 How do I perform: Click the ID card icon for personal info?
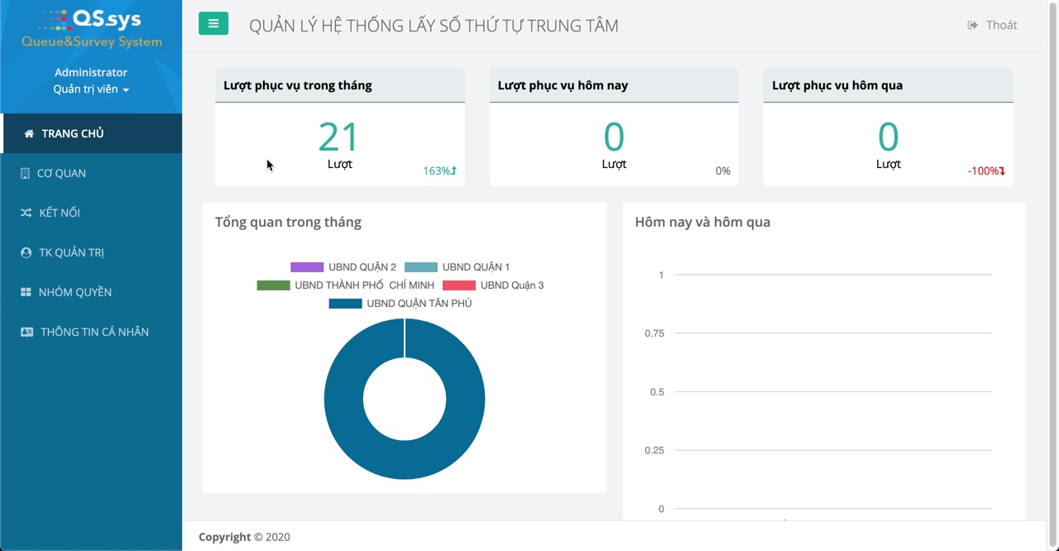26,333
